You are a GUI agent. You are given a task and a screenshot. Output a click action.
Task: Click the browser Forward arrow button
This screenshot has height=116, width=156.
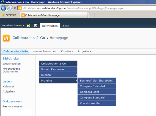coord(10,8)
